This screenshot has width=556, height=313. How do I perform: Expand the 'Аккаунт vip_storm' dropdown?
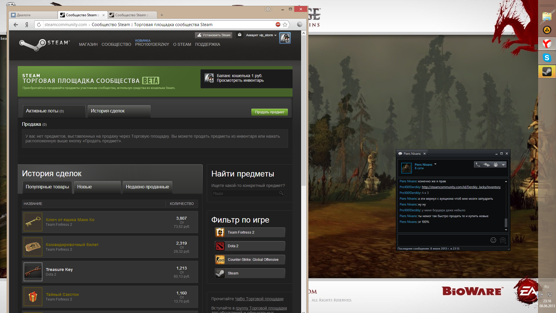click(261, 35)
